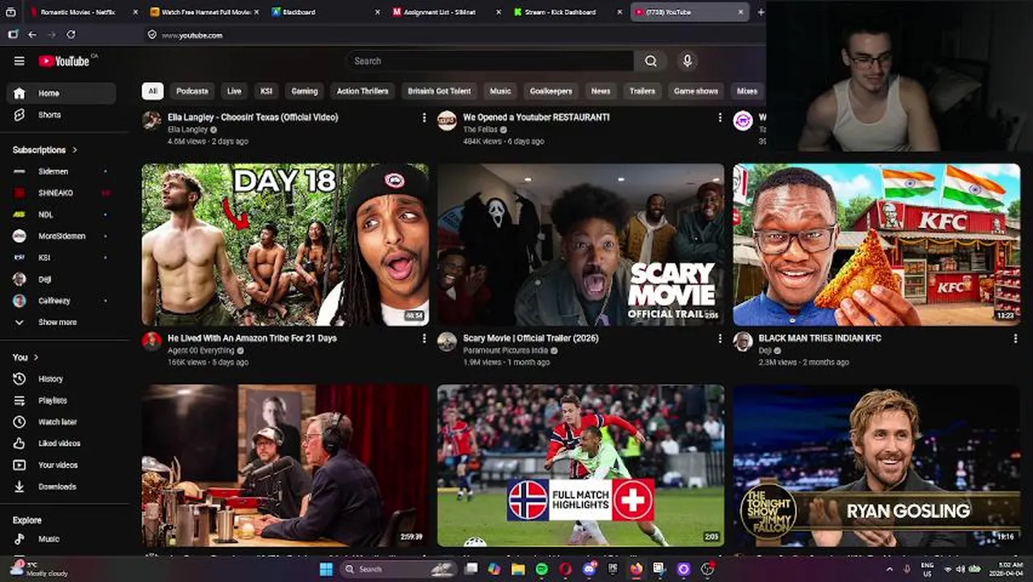Open Agent 00 Everything channel avatar
The width and height of the screenshot is (1033, 582).
(x=152, y=341)
